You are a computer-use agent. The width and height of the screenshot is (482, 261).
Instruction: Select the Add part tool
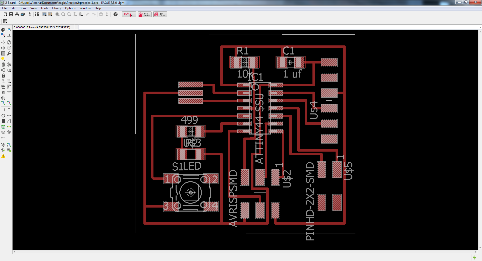tap(9, 64)
